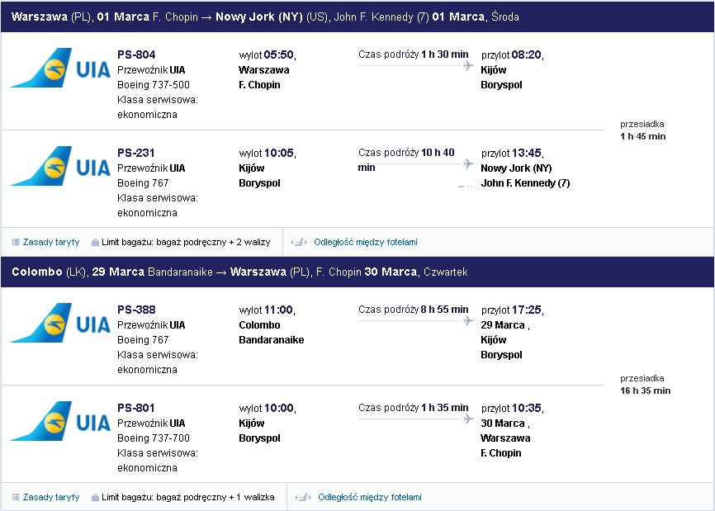Click the seat icon beside second Odległość między fotelami
Image resolution: width=715 pixels, height=511 pixels.
(303, 497)
